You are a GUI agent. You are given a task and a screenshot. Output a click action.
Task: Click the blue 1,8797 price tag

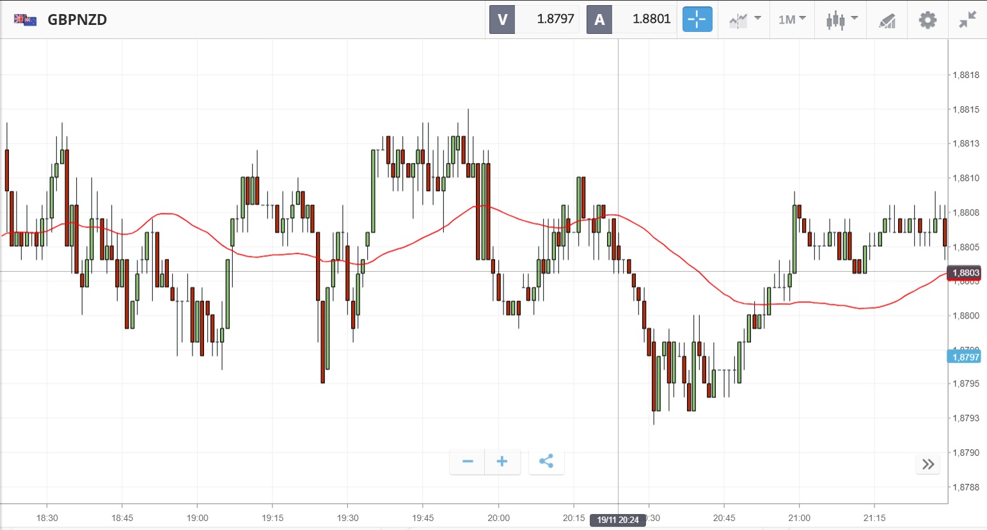965,357
